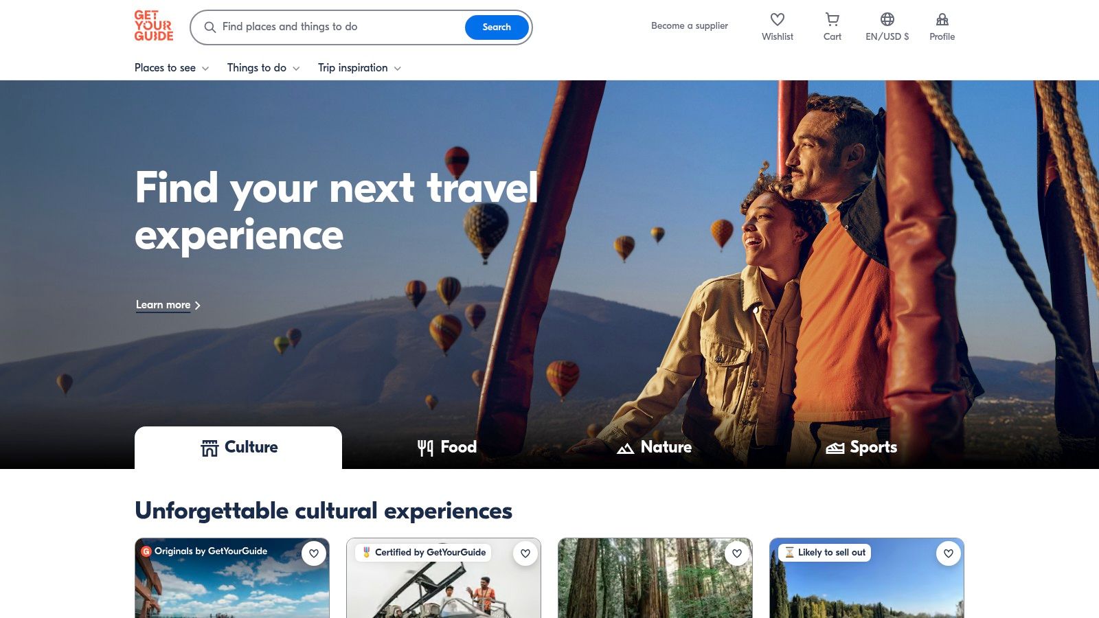Click the GetYourGuide logo
The width and height of the screenshot is (1099, 618).
pos(153,26)
